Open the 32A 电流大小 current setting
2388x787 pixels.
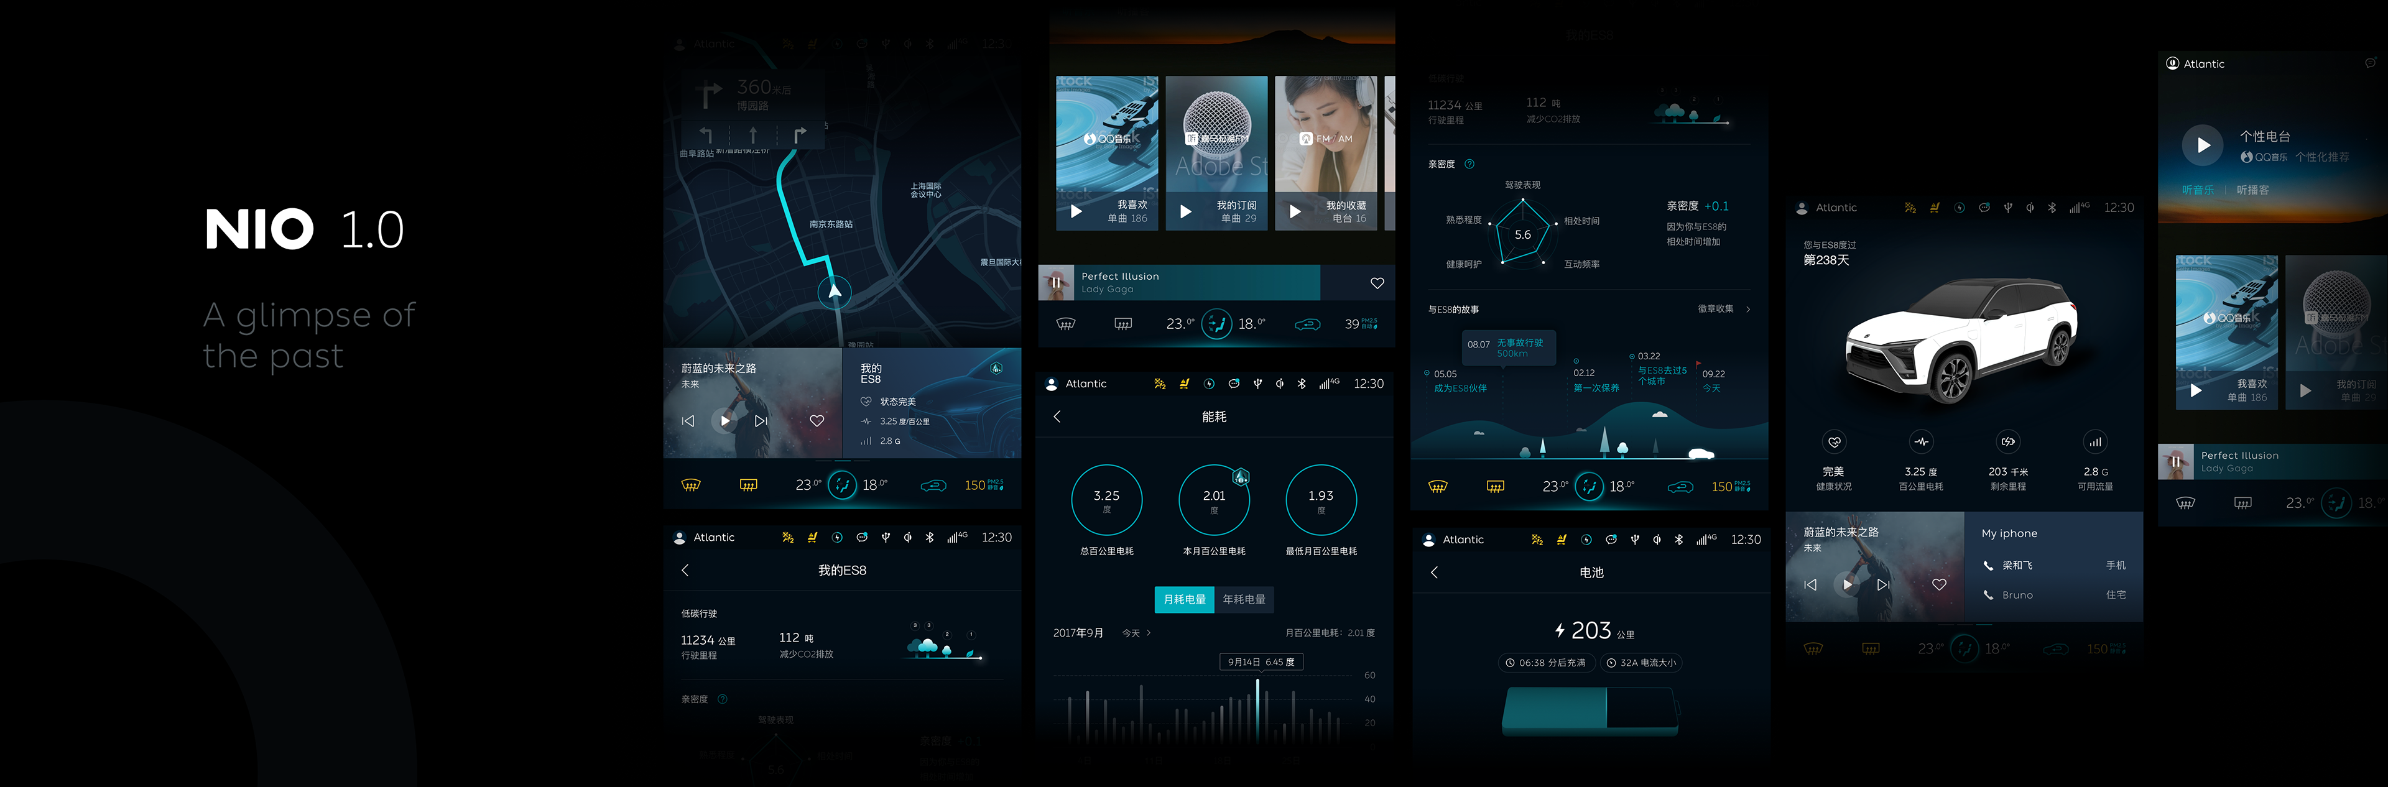[1641, 663]
